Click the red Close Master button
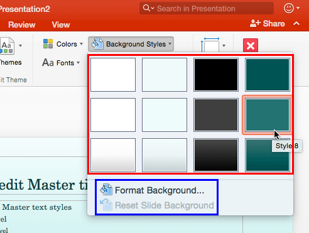This screenshot has height=233, width=309. (251, 45)
